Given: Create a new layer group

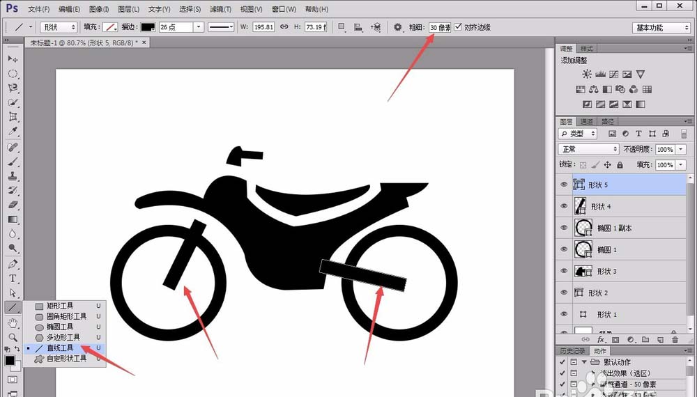Looking at the screenshot, I should point(645,340).
